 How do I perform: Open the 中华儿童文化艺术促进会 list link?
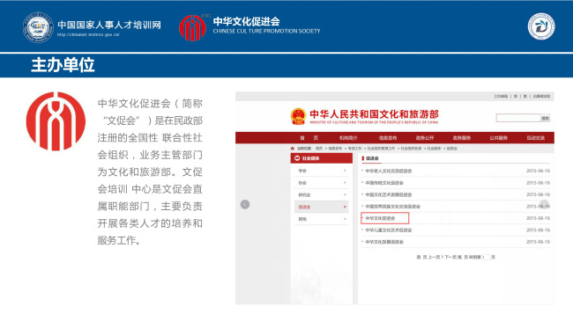pyautogui.click(x=389, y=230)
